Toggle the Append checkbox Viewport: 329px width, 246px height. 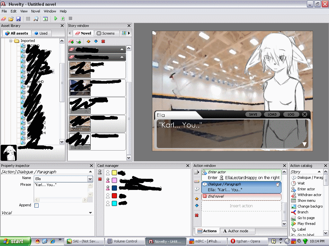point(36,205)
